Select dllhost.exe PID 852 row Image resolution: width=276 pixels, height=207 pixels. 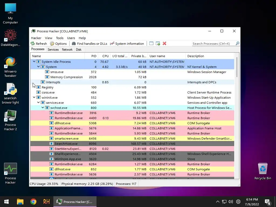click(132, 169)
